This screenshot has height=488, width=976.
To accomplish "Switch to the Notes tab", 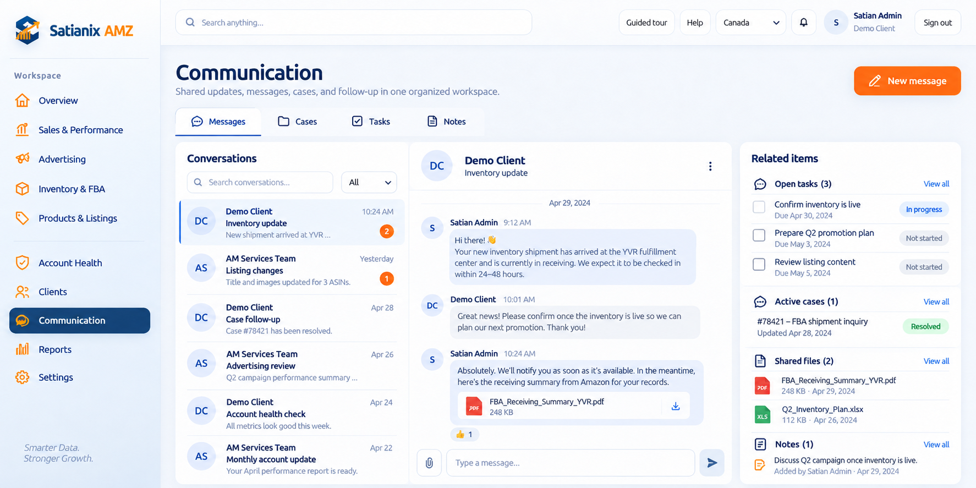I will coord(446,122).
